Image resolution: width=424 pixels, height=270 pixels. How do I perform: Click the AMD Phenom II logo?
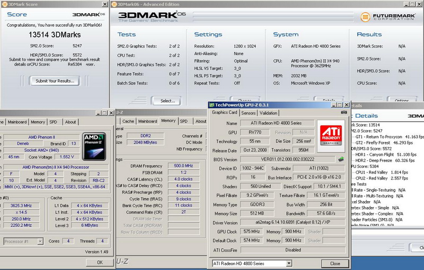point(94,147)
